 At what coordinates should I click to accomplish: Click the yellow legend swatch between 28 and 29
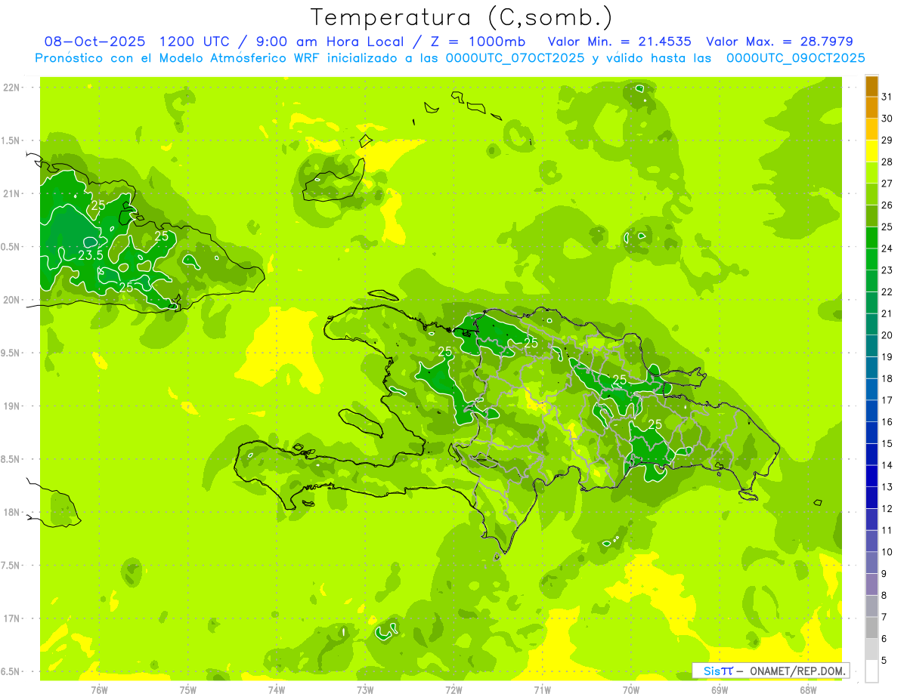pyautogui.click(x=871, y=151)
